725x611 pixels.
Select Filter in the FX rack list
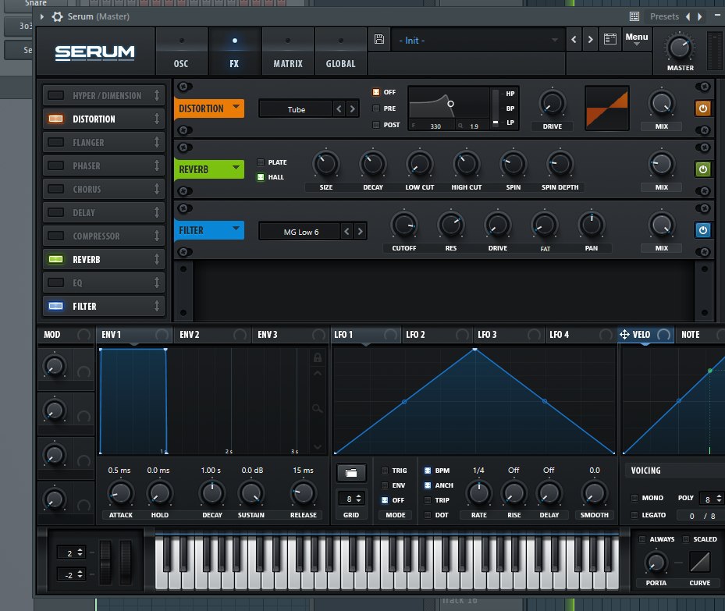click(x=104, y=306)
